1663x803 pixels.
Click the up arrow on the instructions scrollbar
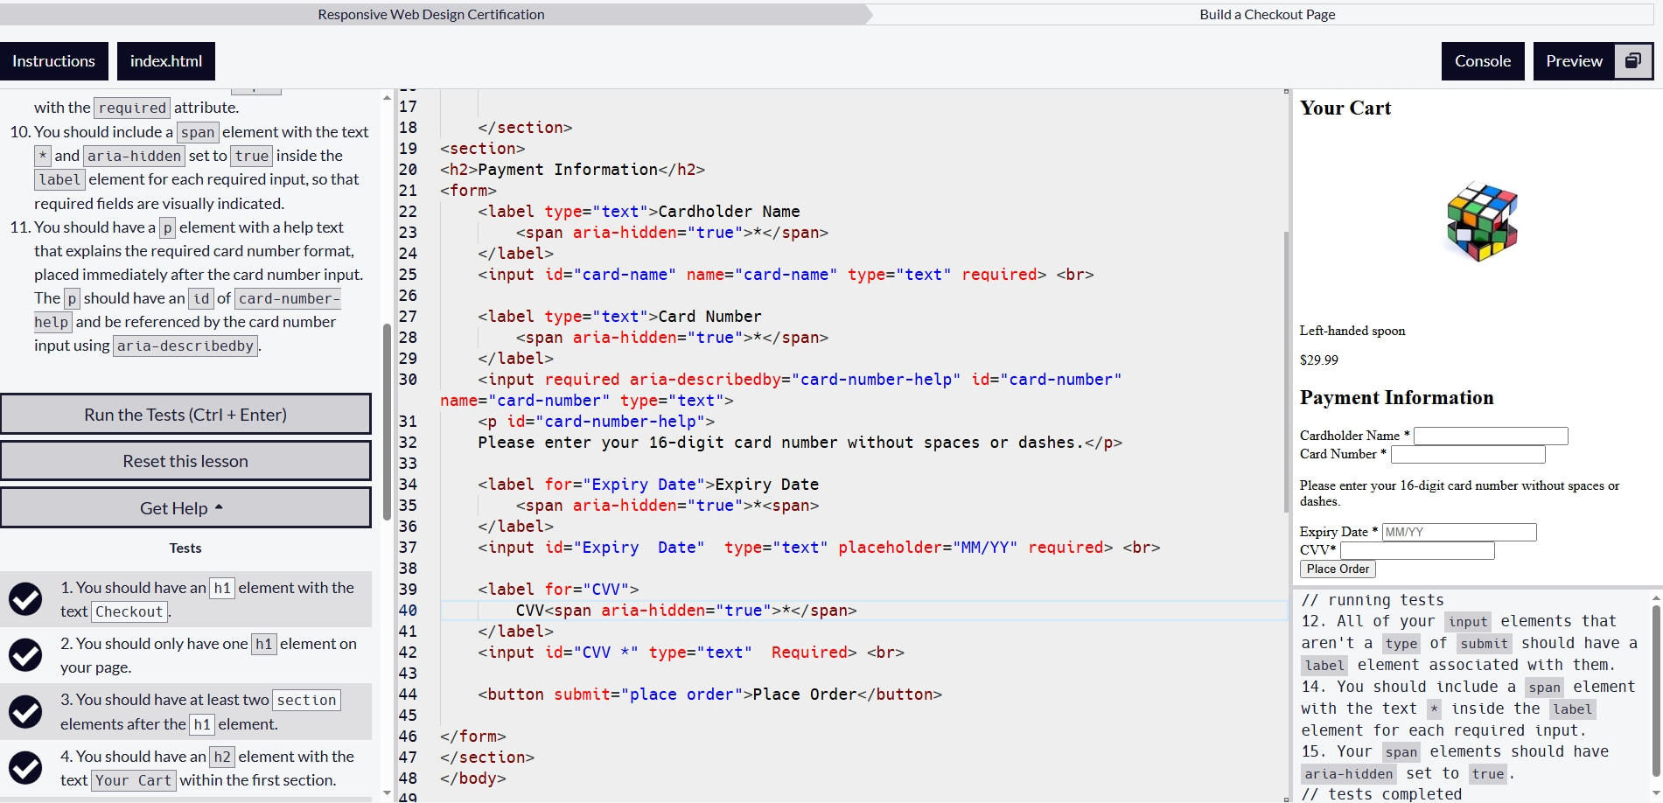click(x=385, y=98)
